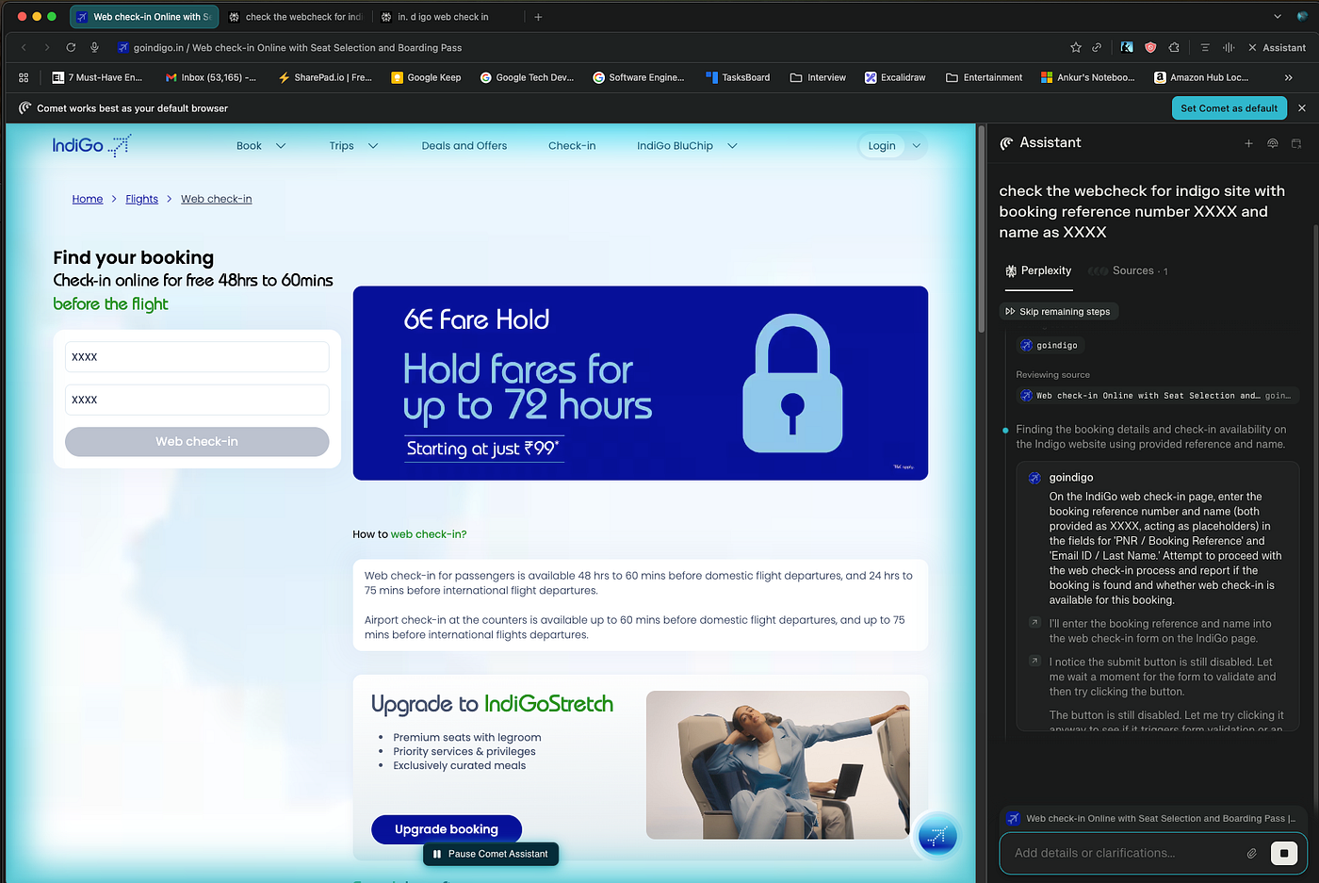
Task: Reload the page with the refresh icon
Action: click(71, 47)
